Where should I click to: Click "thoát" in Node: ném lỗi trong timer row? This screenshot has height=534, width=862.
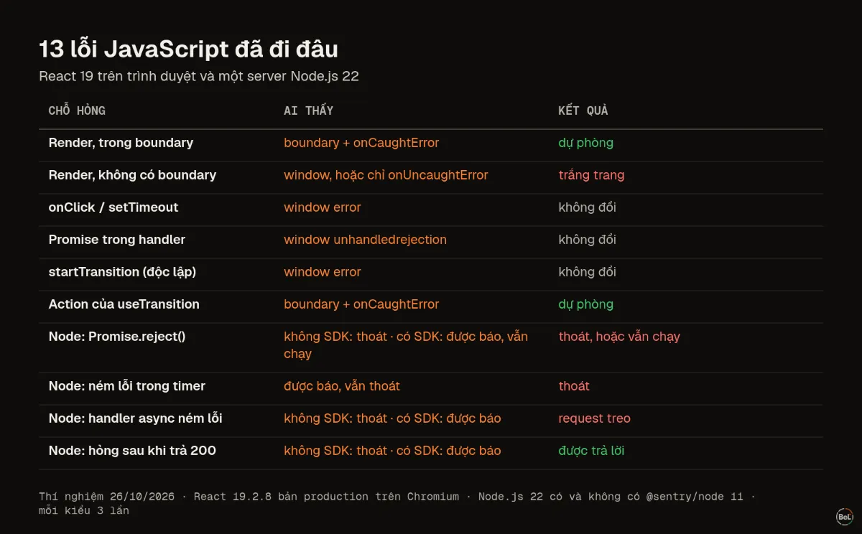[x=574, y=386]
